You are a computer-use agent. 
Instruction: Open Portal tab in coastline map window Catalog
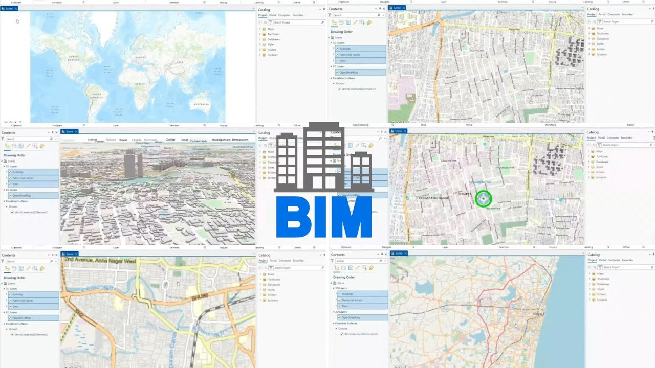tap(602, 260)
